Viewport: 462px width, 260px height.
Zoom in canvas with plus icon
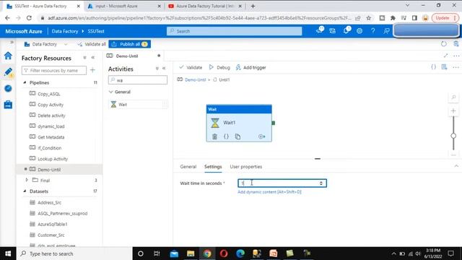[x=453, y=110]
